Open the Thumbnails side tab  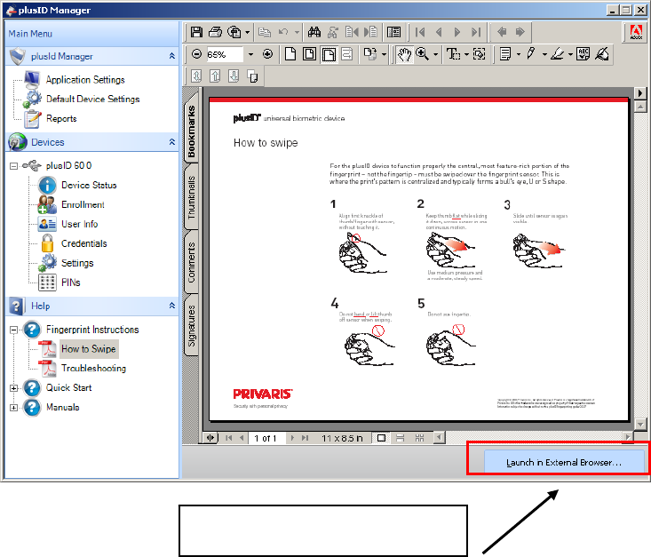click(191, 198)
